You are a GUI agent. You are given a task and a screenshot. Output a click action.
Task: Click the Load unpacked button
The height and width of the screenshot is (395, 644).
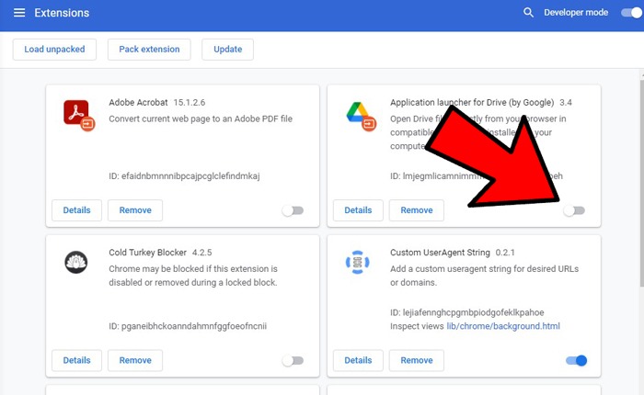click(x=54, y=50)
